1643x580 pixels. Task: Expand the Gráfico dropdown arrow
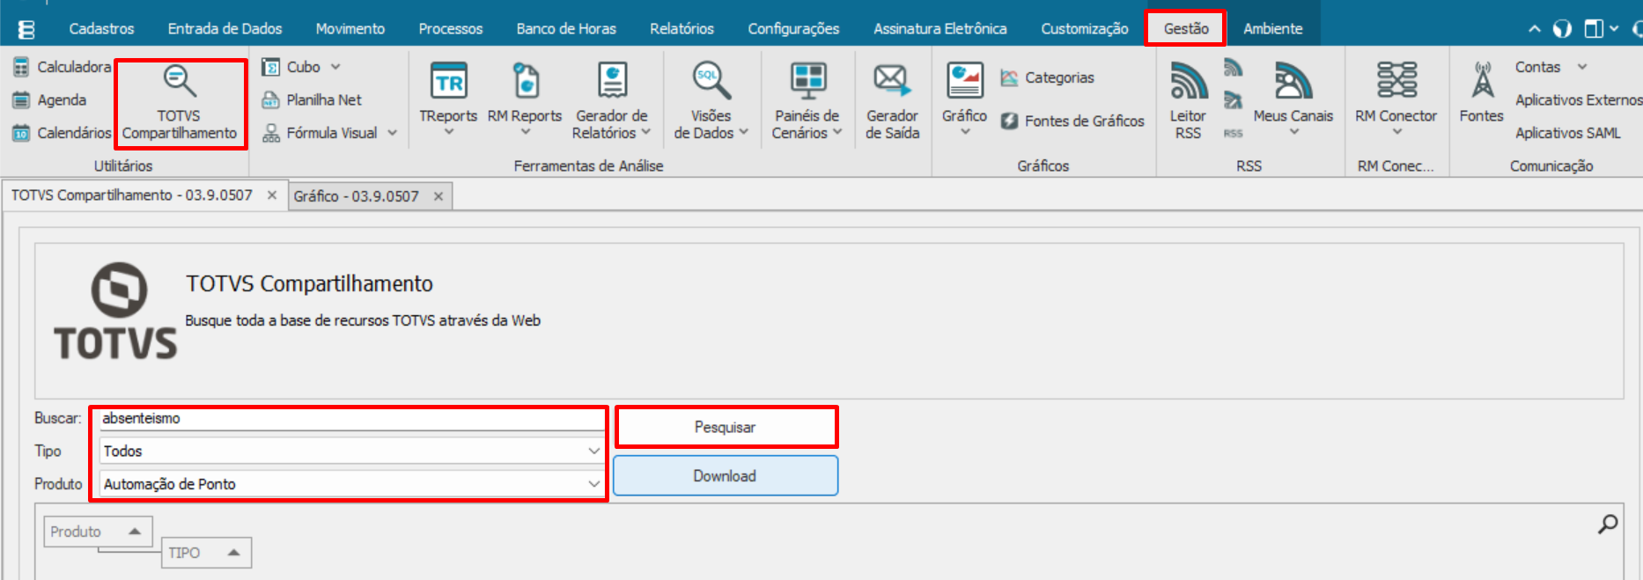click(x=965, y=132)
